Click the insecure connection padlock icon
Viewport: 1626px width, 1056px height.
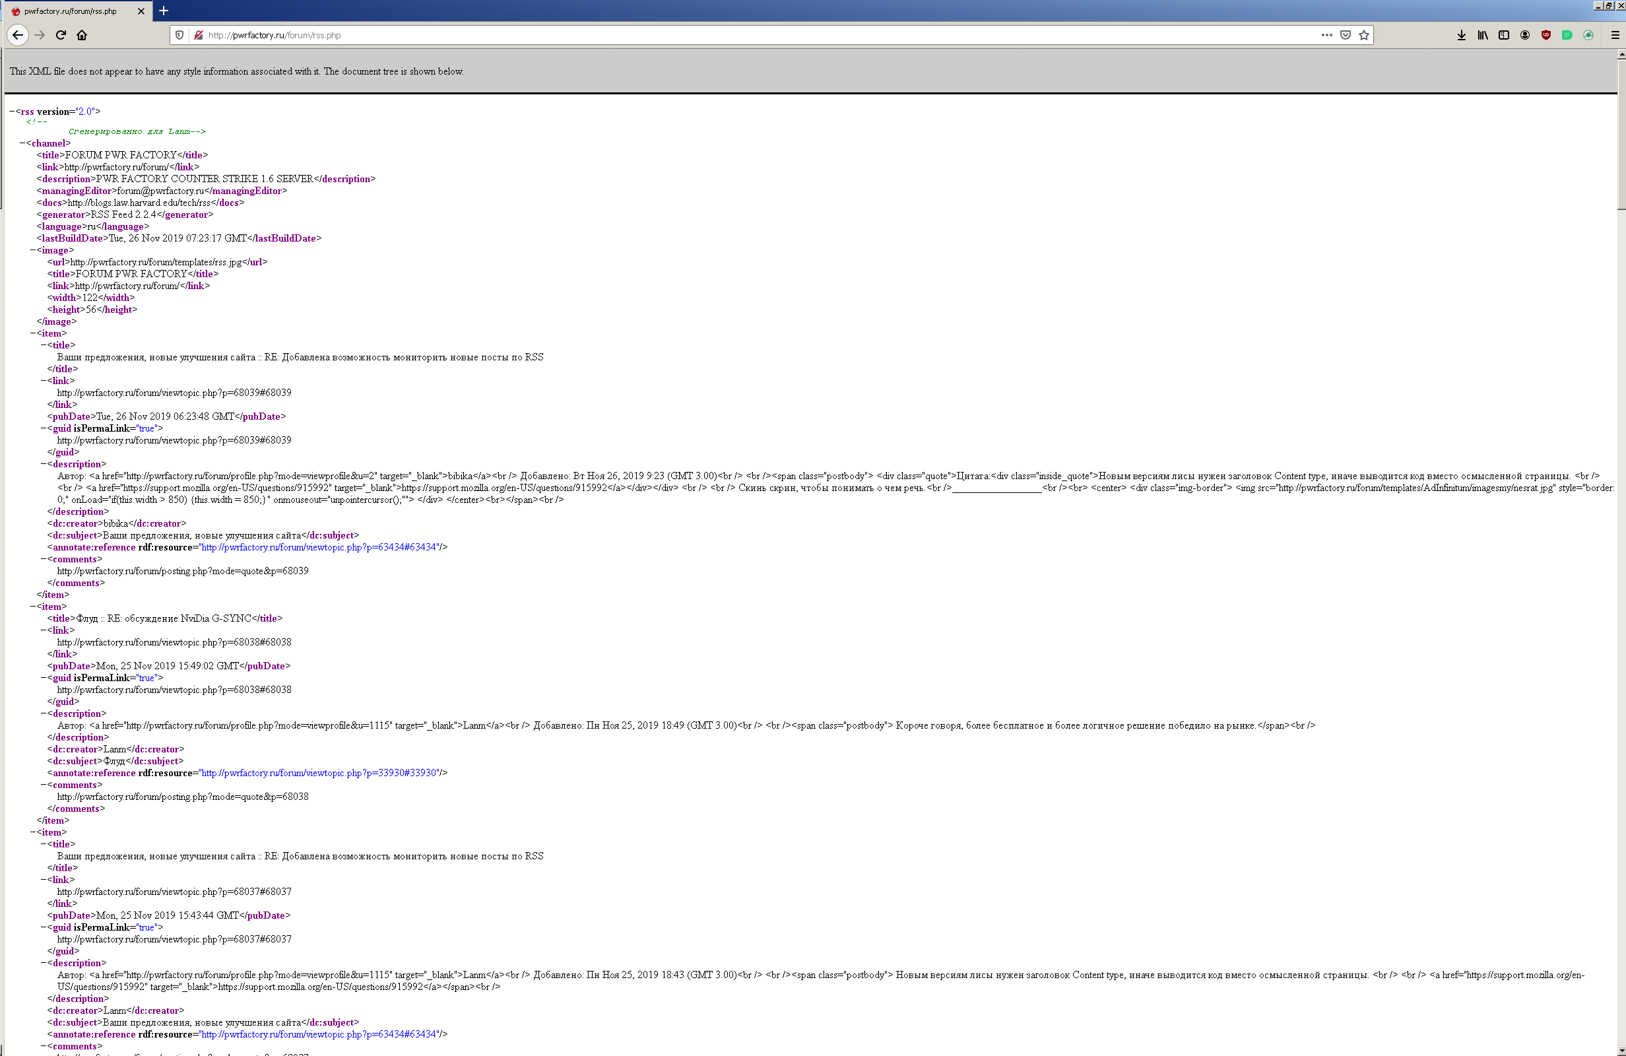pos(198,35)
